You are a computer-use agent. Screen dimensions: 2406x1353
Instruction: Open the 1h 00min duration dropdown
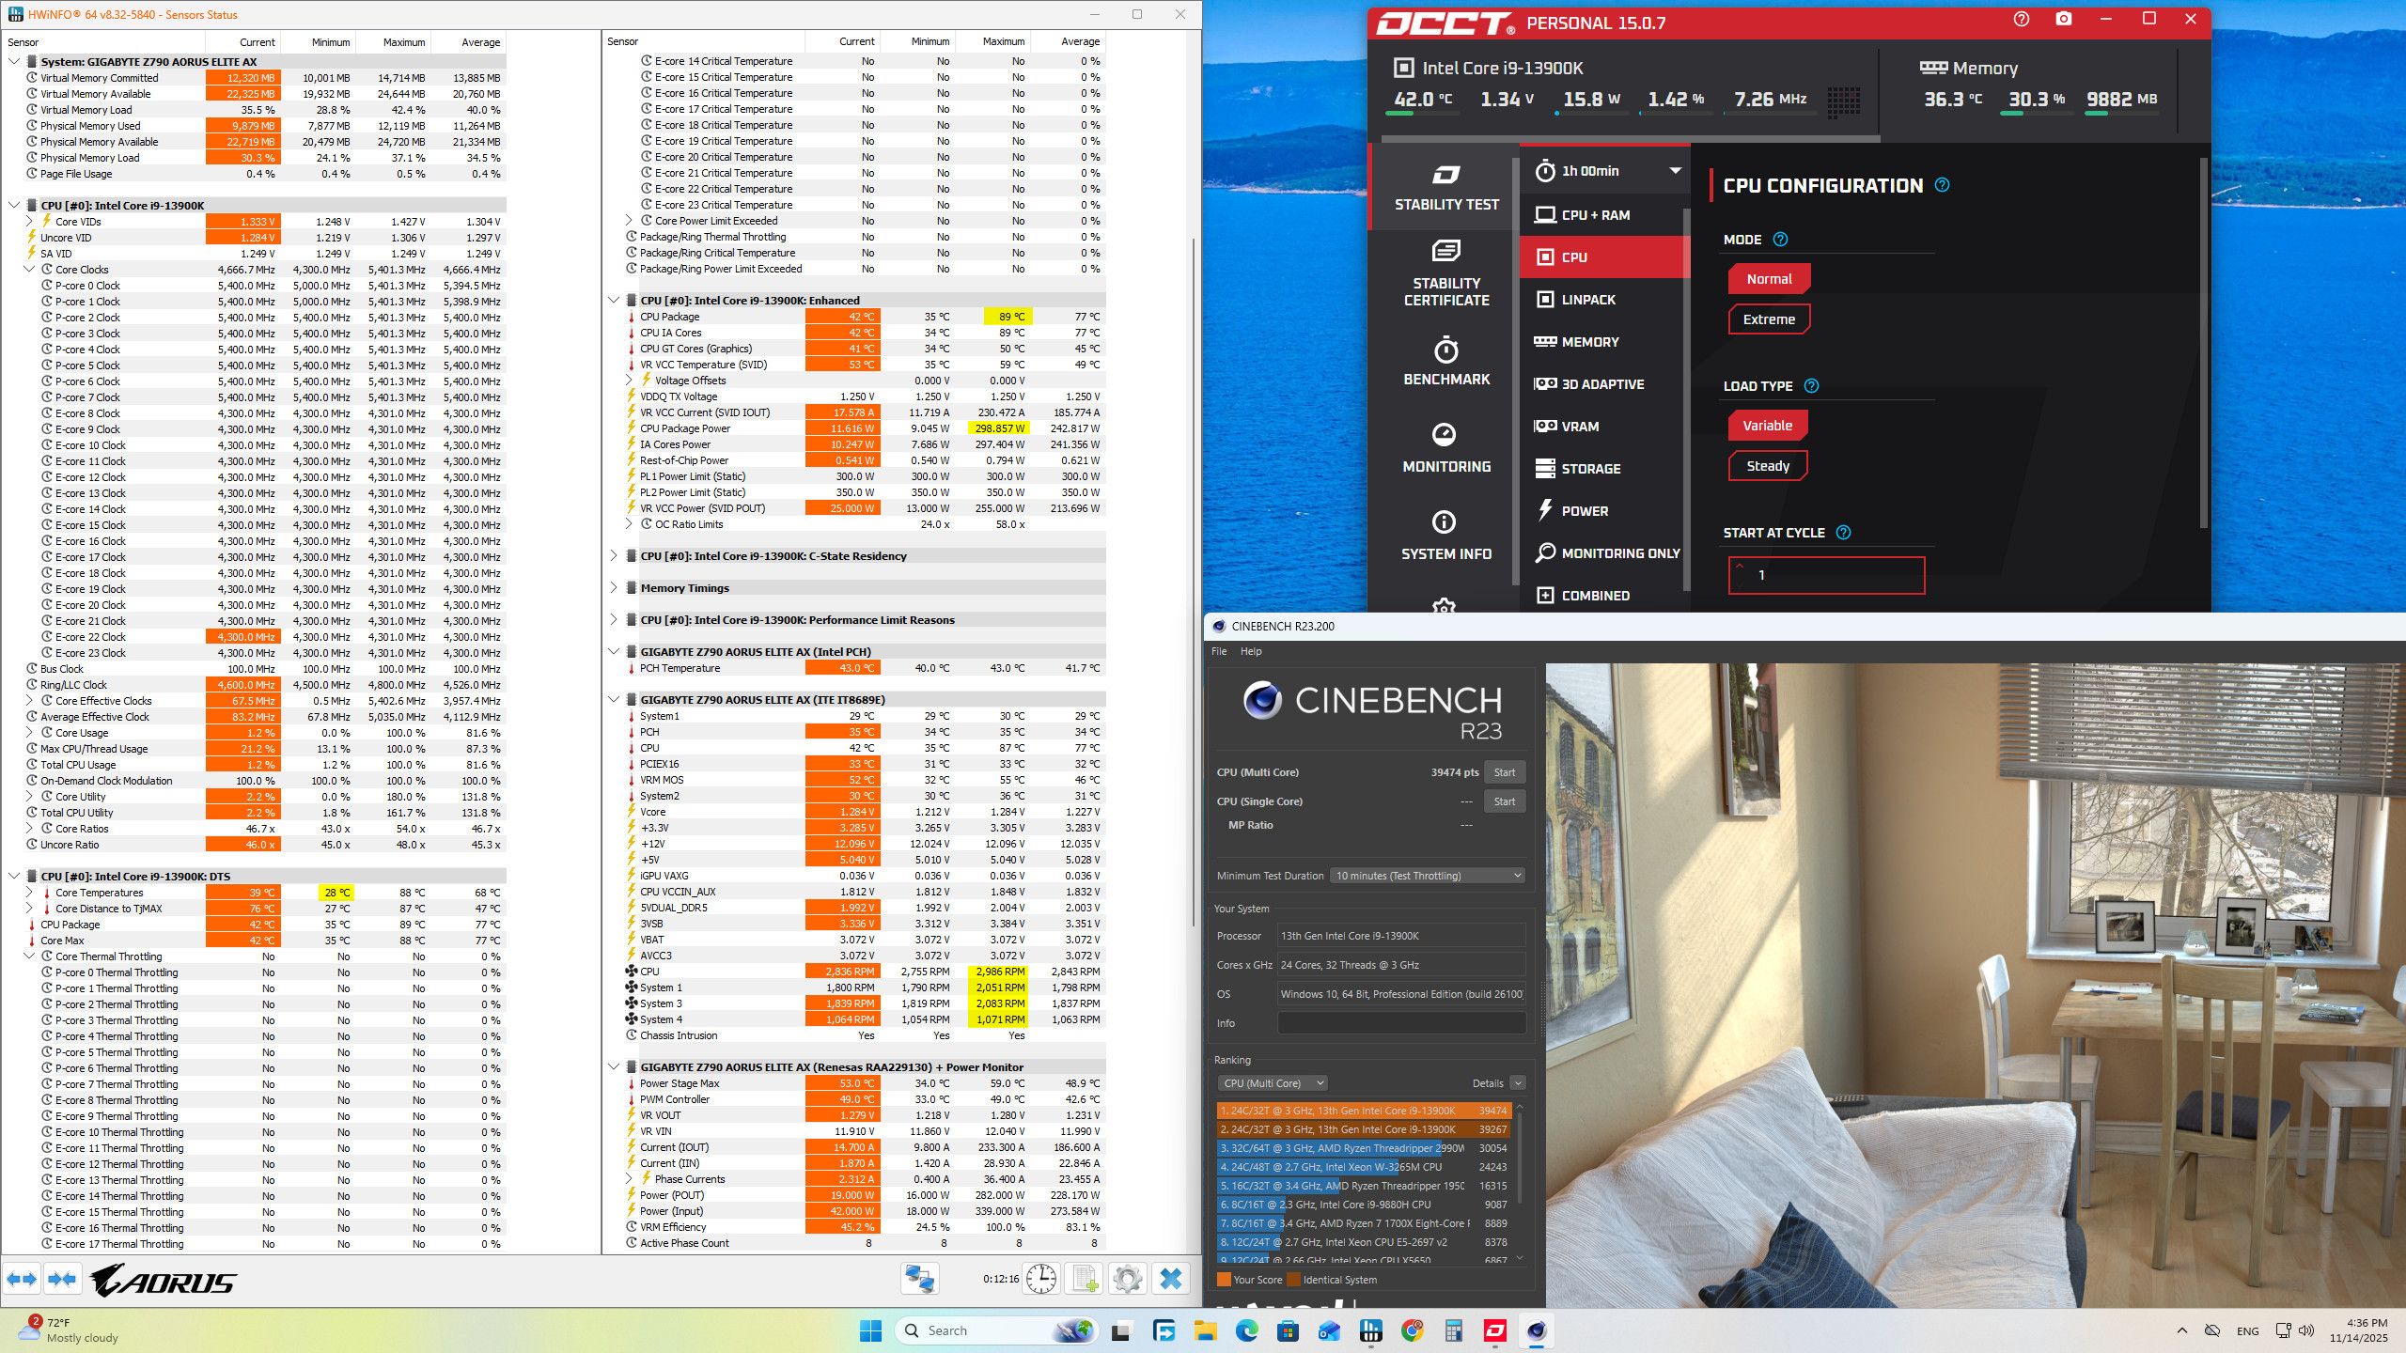point(1605,171)
